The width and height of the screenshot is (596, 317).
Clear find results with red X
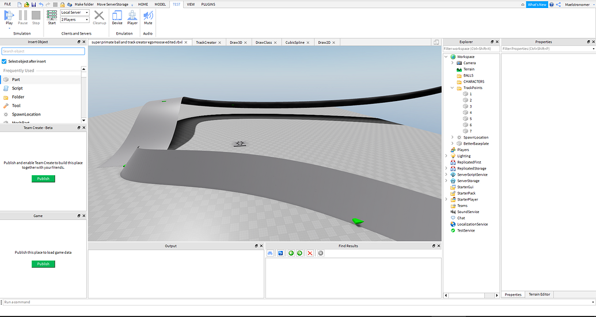(x=310, y=253)
